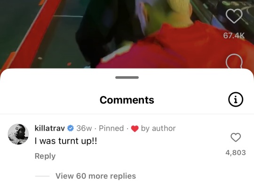
Task: Open the killatrav username link
Action: point(50,128)
